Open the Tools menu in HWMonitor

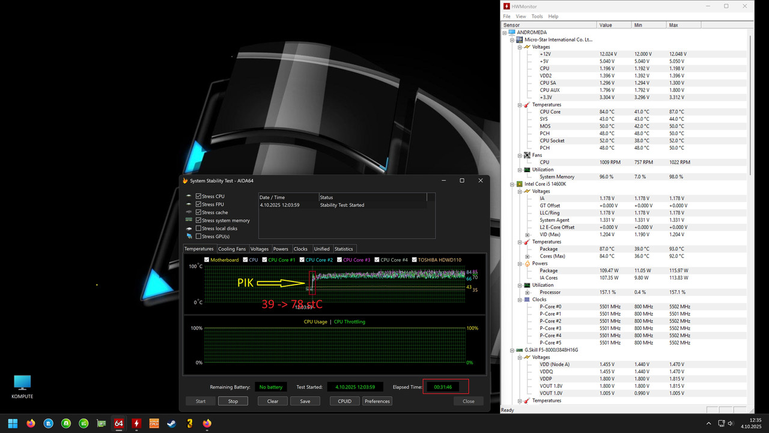(537, 16)
